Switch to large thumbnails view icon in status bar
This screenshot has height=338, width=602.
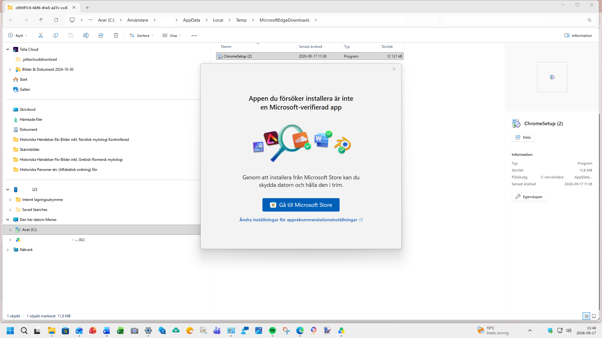pos(594,316)
